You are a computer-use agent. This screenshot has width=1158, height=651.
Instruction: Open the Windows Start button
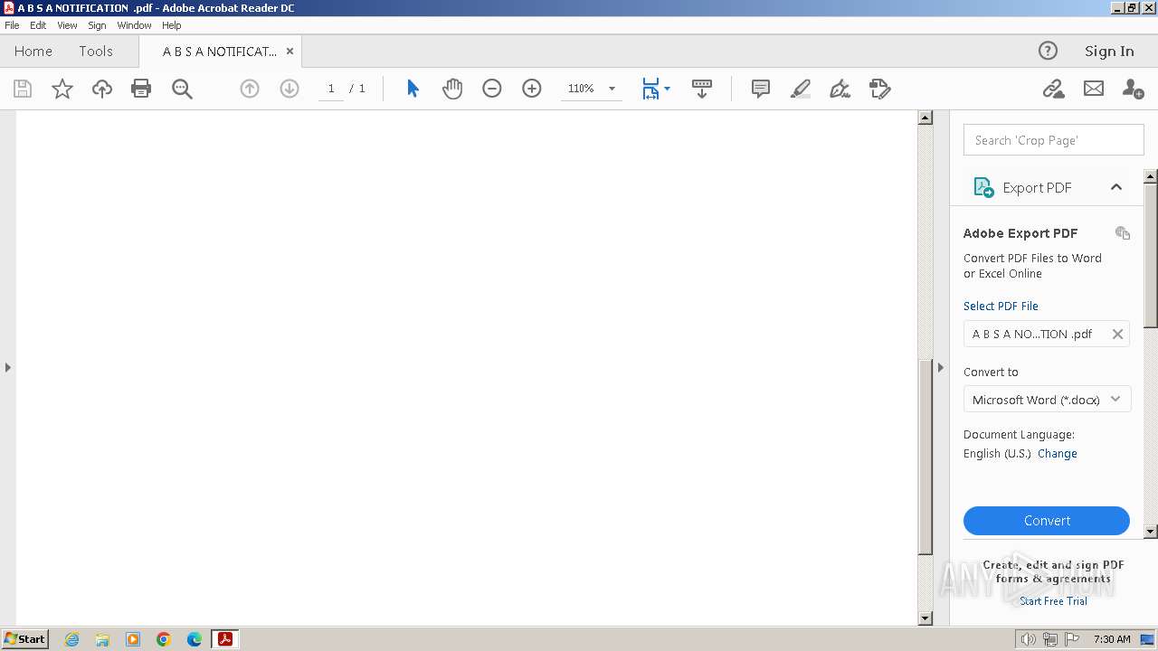(25, 639)
